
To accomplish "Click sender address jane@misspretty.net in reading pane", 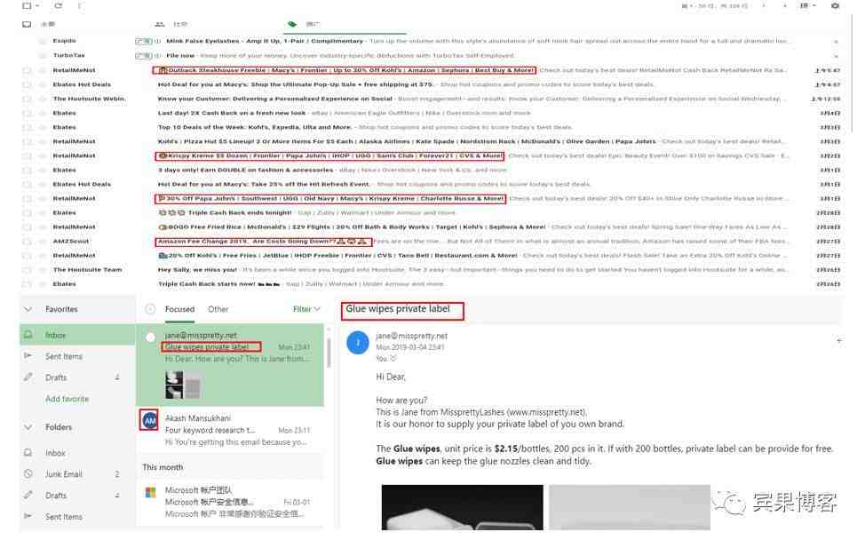I will (411, 336).
